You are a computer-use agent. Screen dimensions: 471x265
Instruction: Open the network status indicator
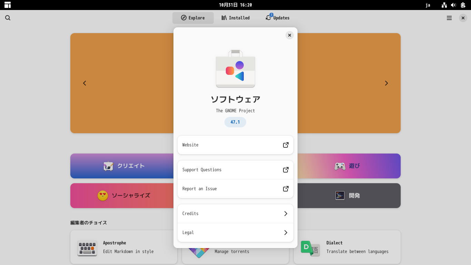pos(444,5)
